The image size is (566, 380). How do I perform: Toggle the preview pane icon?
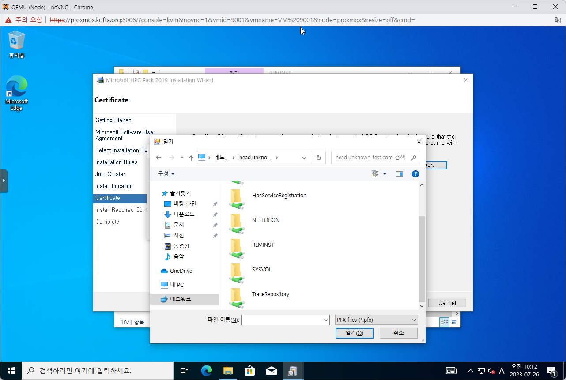(400, 174)
